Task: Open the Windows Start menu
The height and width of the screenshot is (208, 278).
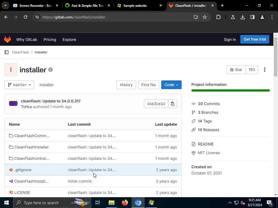Action: point(7,203)
